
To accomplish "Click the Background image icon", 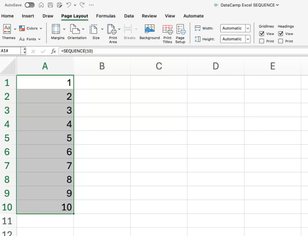I will pos(149,29).
